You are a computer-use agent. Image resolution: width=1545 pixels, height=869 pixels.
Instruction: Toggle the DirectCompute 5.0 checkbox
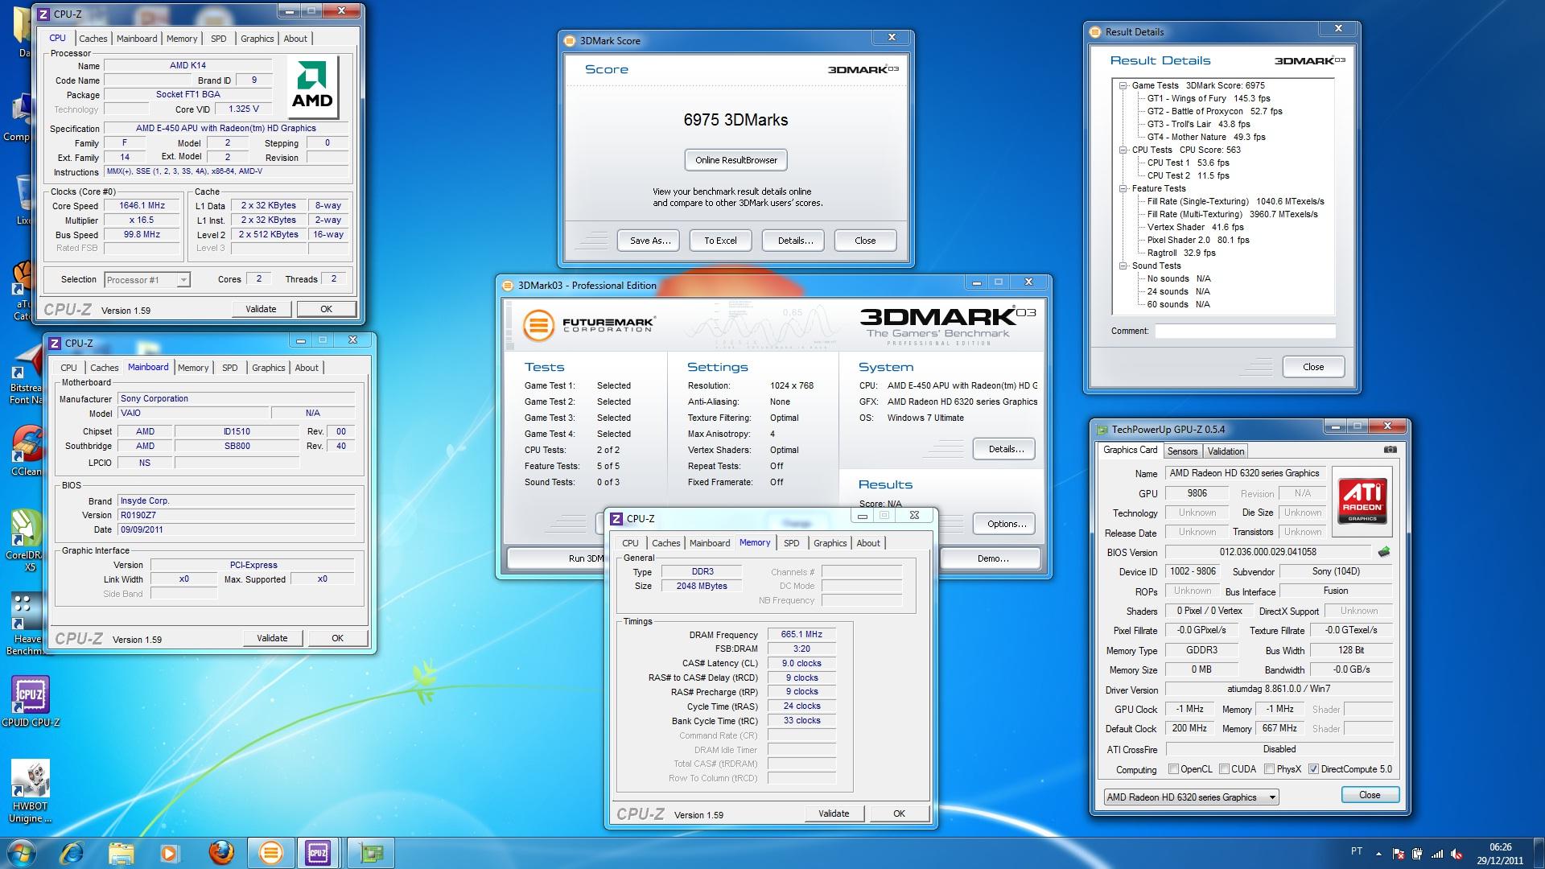[1313, 769]
